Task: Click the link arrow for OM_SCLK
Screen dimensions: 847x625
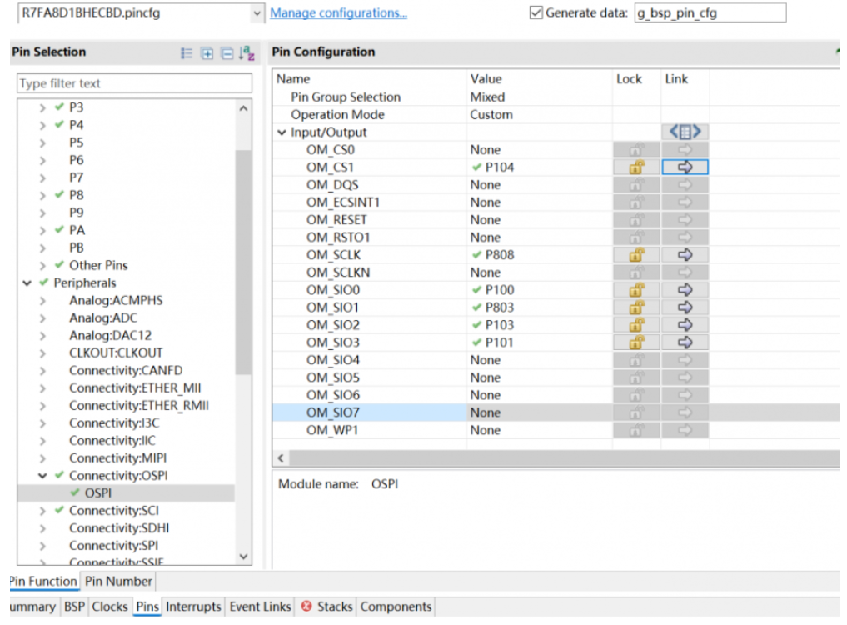Action: pos(685,255)
